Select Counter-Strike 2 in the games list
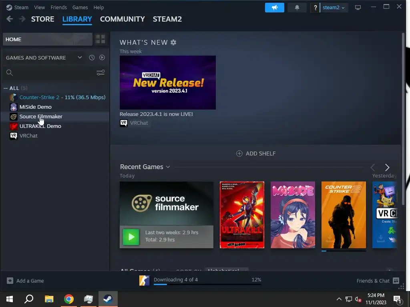 coord(39,97)
